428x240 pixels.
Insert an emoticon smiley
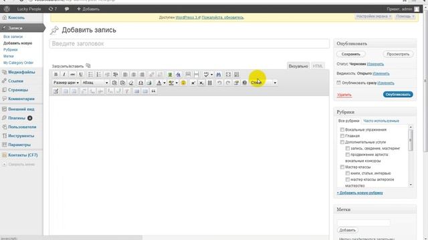point(183,83)
